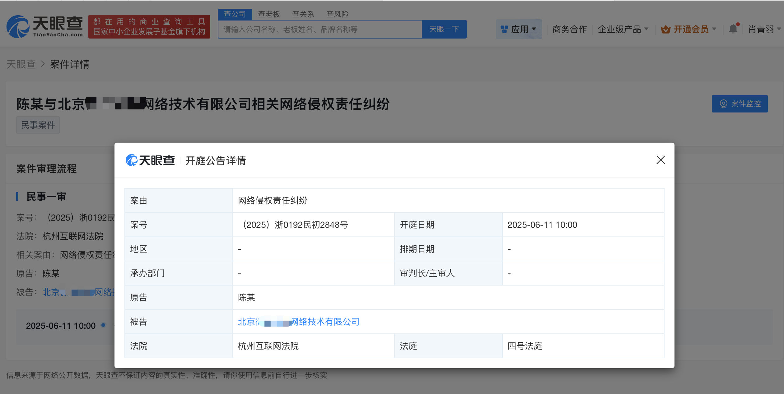Click the 民事案件 tag
The height and width of the screenshot is (394, 784).
[x=38, y=125]
